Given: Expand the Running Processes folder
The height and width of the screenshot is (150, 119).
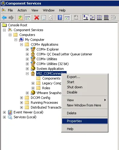Looking at the screenshot, I should tap(21, 103).
